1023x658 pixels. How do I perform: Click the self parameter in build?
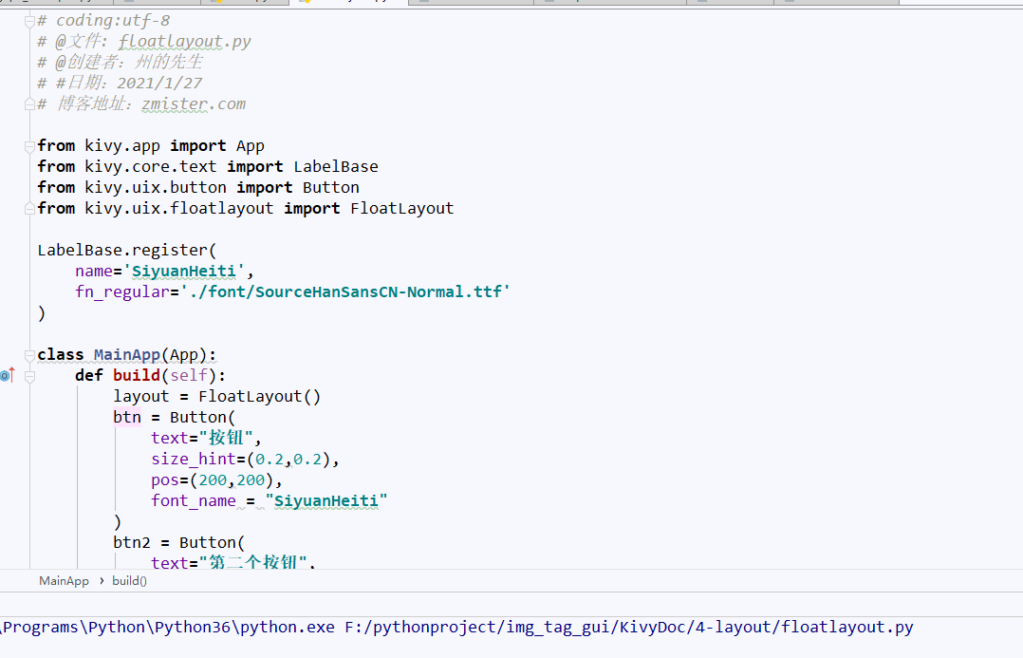point(189,375)
